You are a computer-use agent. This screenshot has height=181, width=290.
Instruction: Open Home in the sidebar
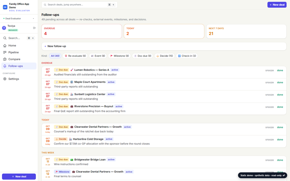pyautogui.click(x=19, y=46)
